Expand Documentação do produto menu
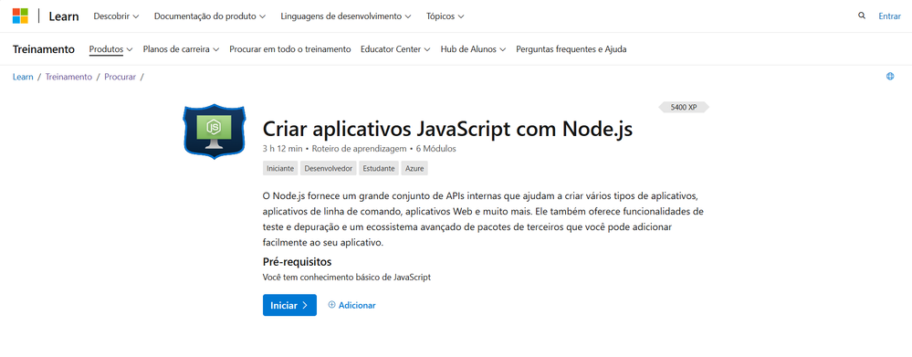Screen dimensions: 912x357 [x=210, y=16]
